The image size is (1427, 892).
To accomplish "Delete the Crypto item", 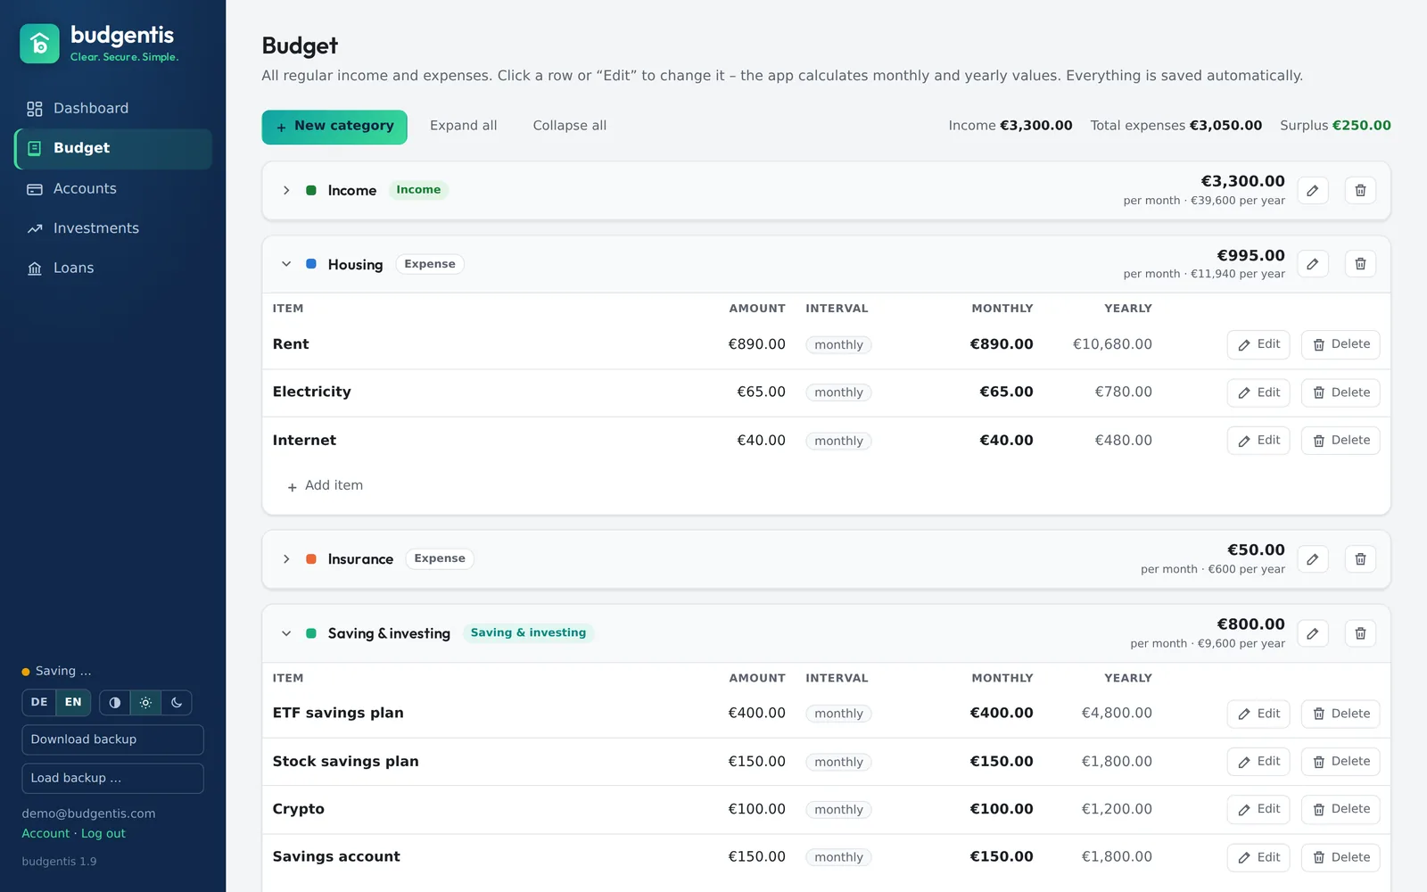I will click(1340, 809).
